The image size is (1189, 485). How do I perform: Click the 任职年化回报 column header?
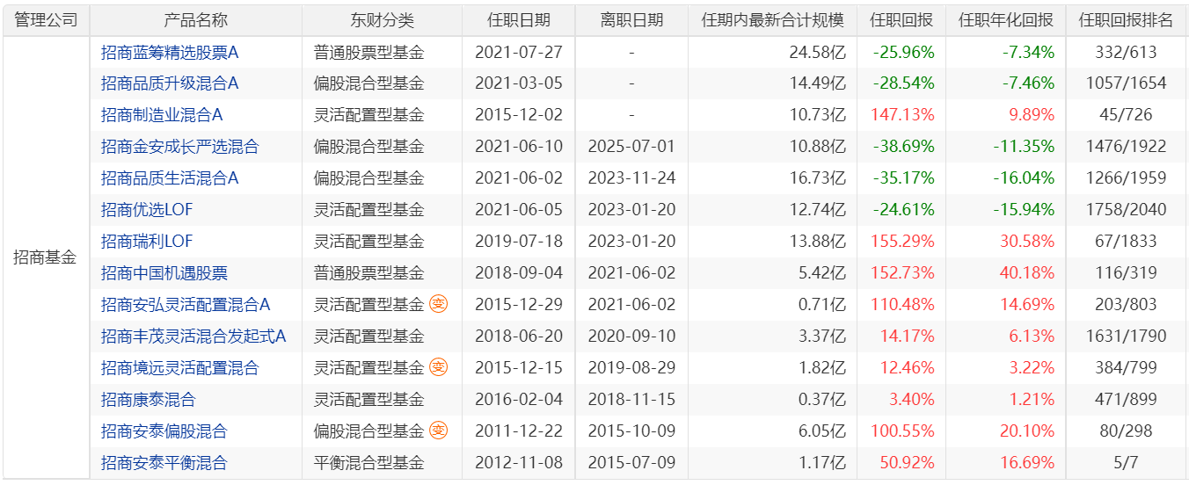point(1006,20)
